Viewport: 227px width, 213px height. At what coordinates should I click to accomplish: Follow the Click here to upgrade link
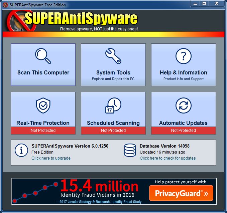(x=51, y=158)
